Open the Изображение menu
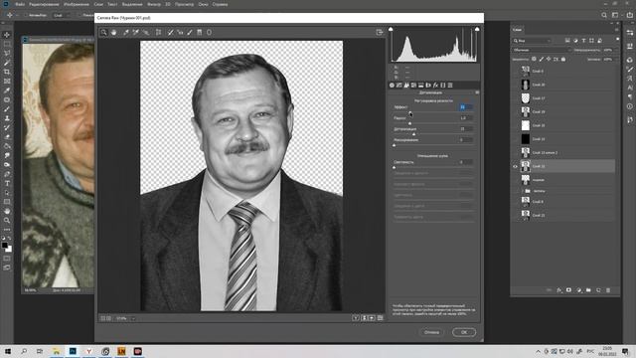This screenshot has width=636, height=358. point(77,4)
